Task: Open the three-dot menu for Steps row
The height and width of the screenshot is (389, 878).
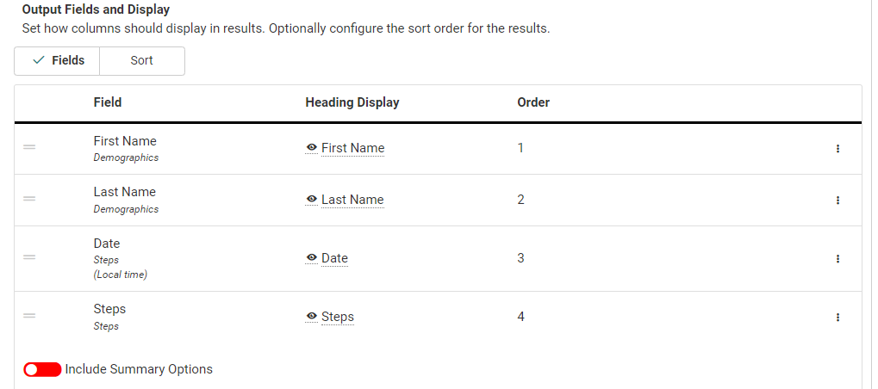Action: coord(838,318)
